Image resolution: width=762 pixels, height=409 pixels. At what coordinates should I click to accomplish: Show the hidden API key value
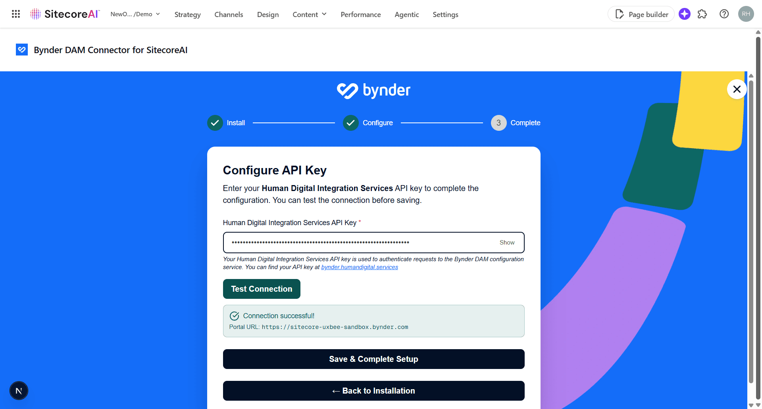pos(507,242)
